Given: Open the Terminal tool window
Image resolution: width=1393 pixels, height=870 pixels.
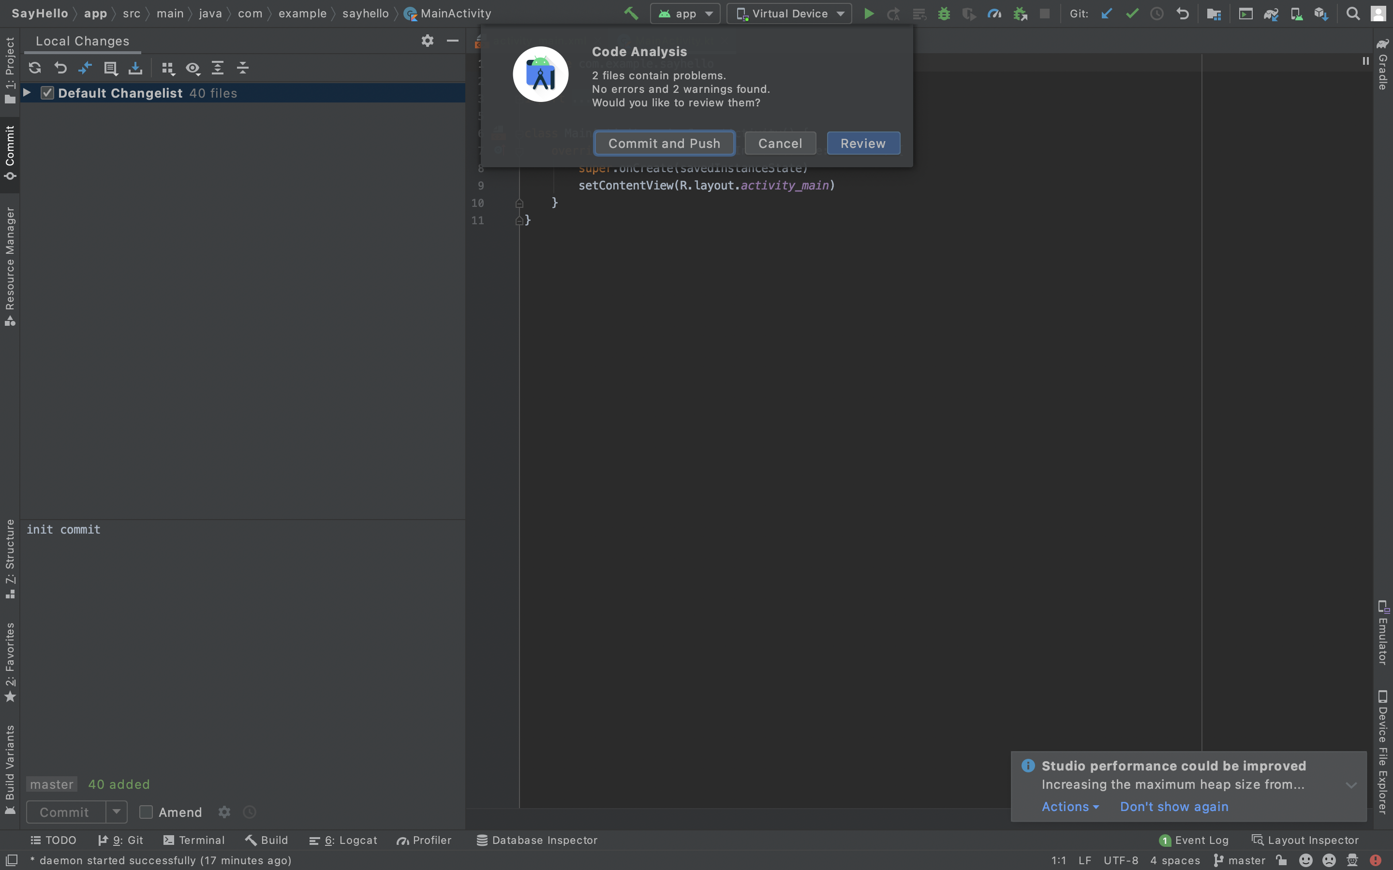Looking at the screenshot, I should point(194,840).
